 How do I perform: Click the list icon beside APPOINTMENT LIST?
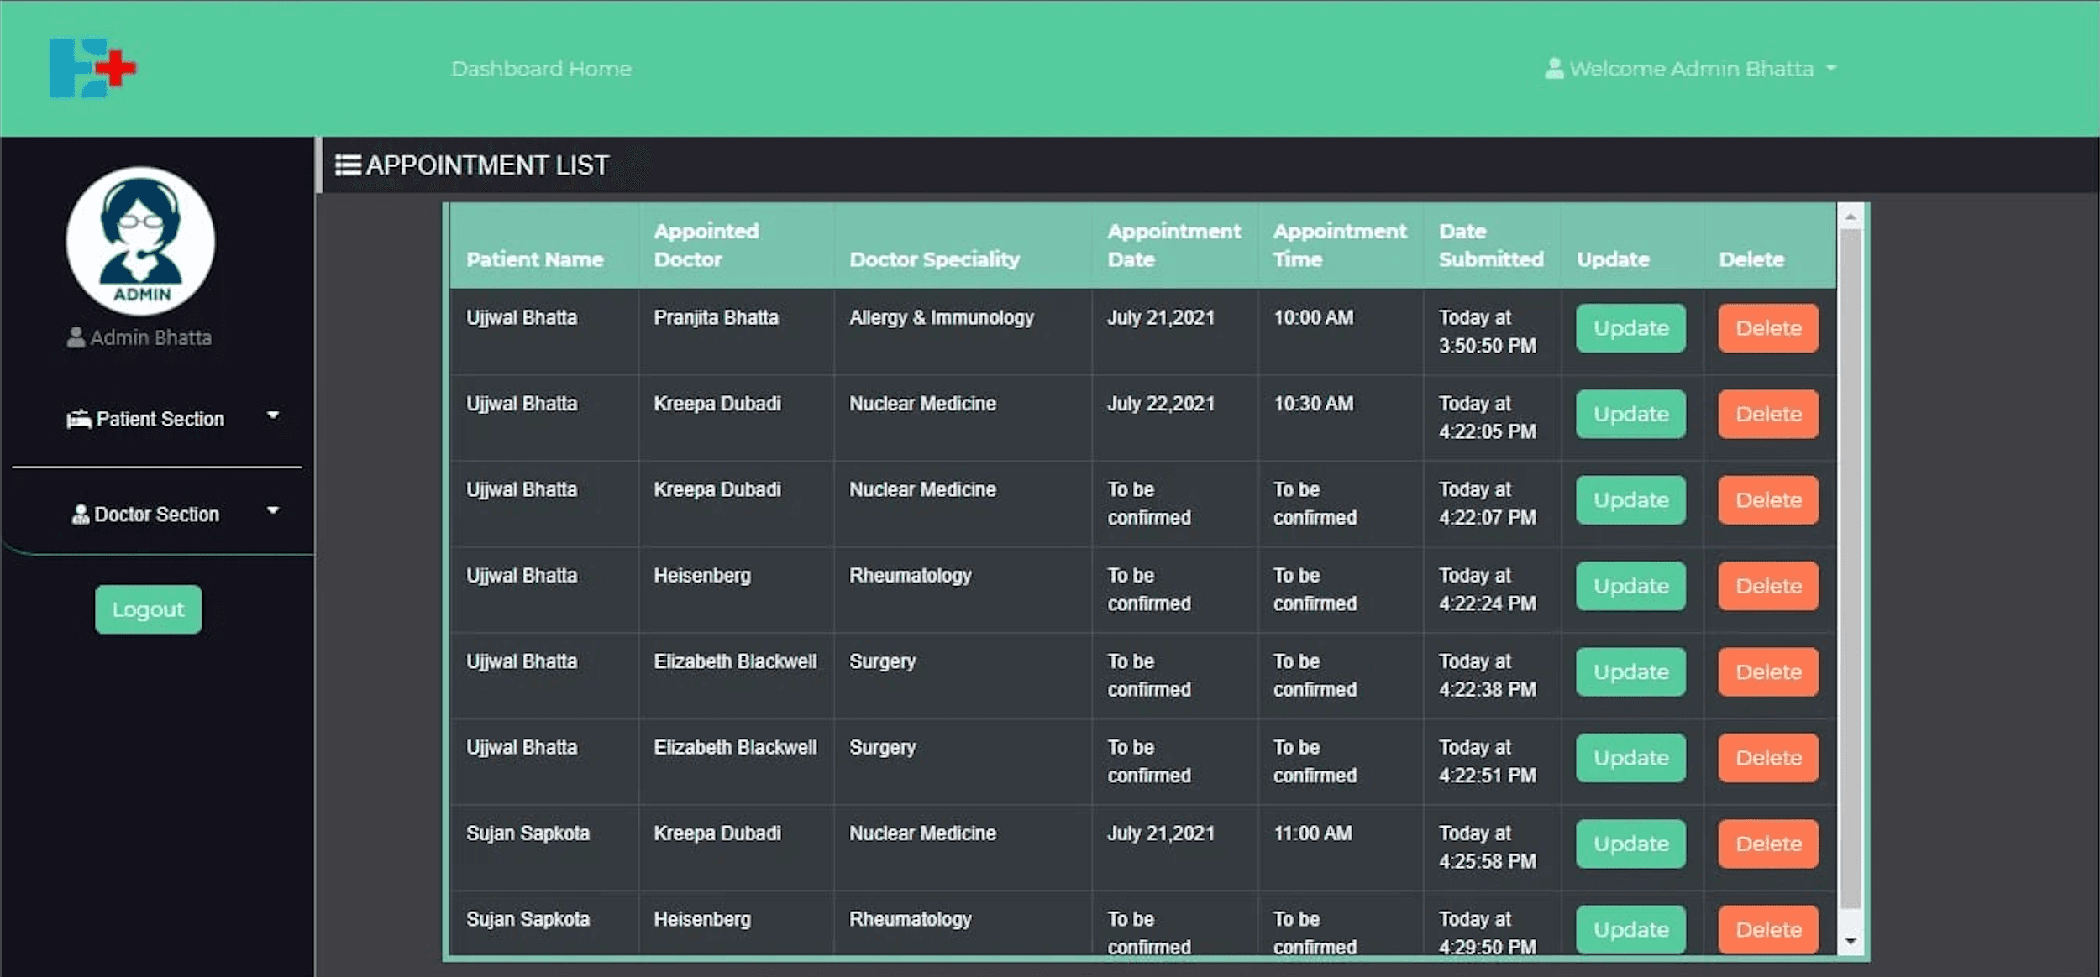tap(348, 164)
